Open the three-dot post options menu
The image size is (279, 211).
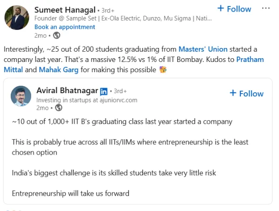(266, 8)
